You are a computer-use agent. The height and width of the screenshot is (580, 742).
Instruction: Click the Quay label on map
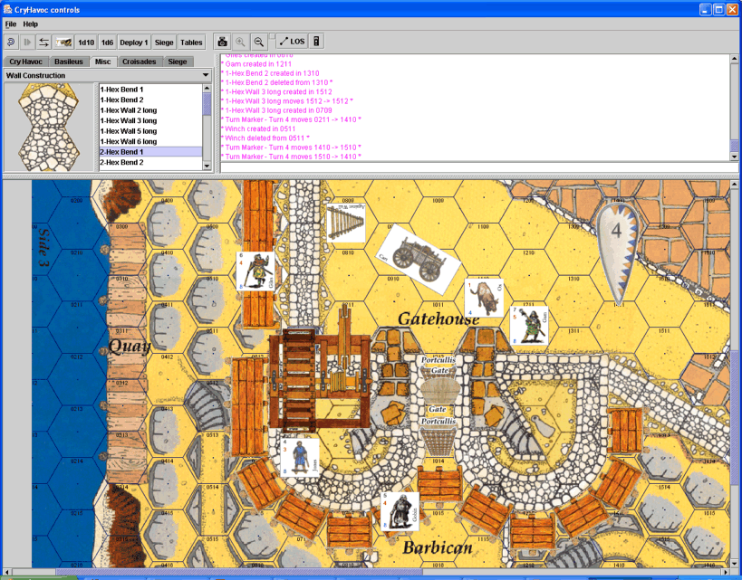130,347
